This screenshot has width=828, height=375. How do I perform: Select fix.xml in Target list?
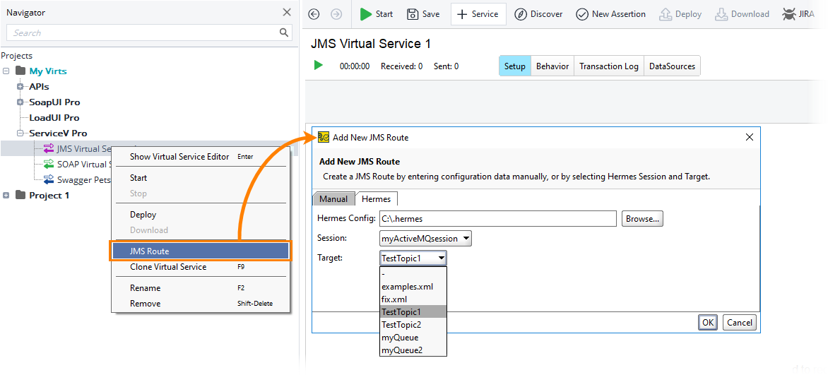[413, 299]
